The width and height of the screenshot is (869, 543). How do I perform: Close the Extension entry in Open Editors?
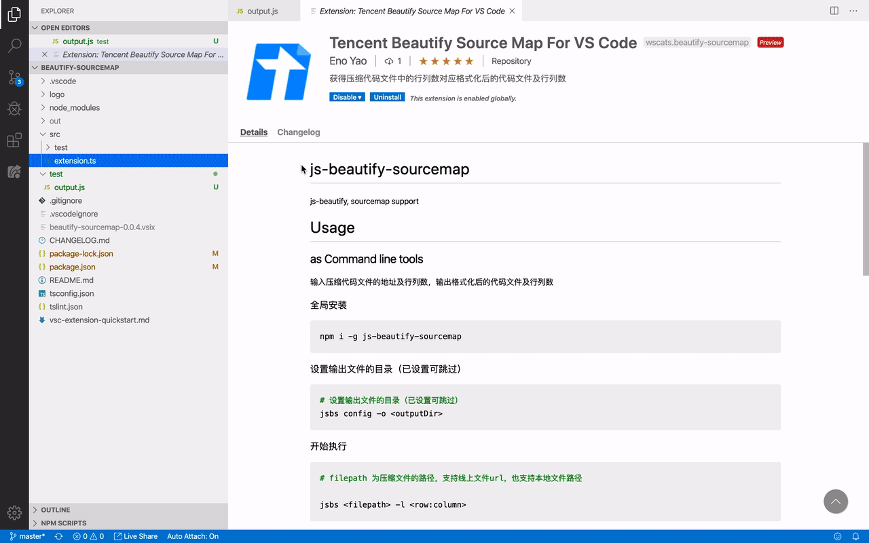coord(45,54)
